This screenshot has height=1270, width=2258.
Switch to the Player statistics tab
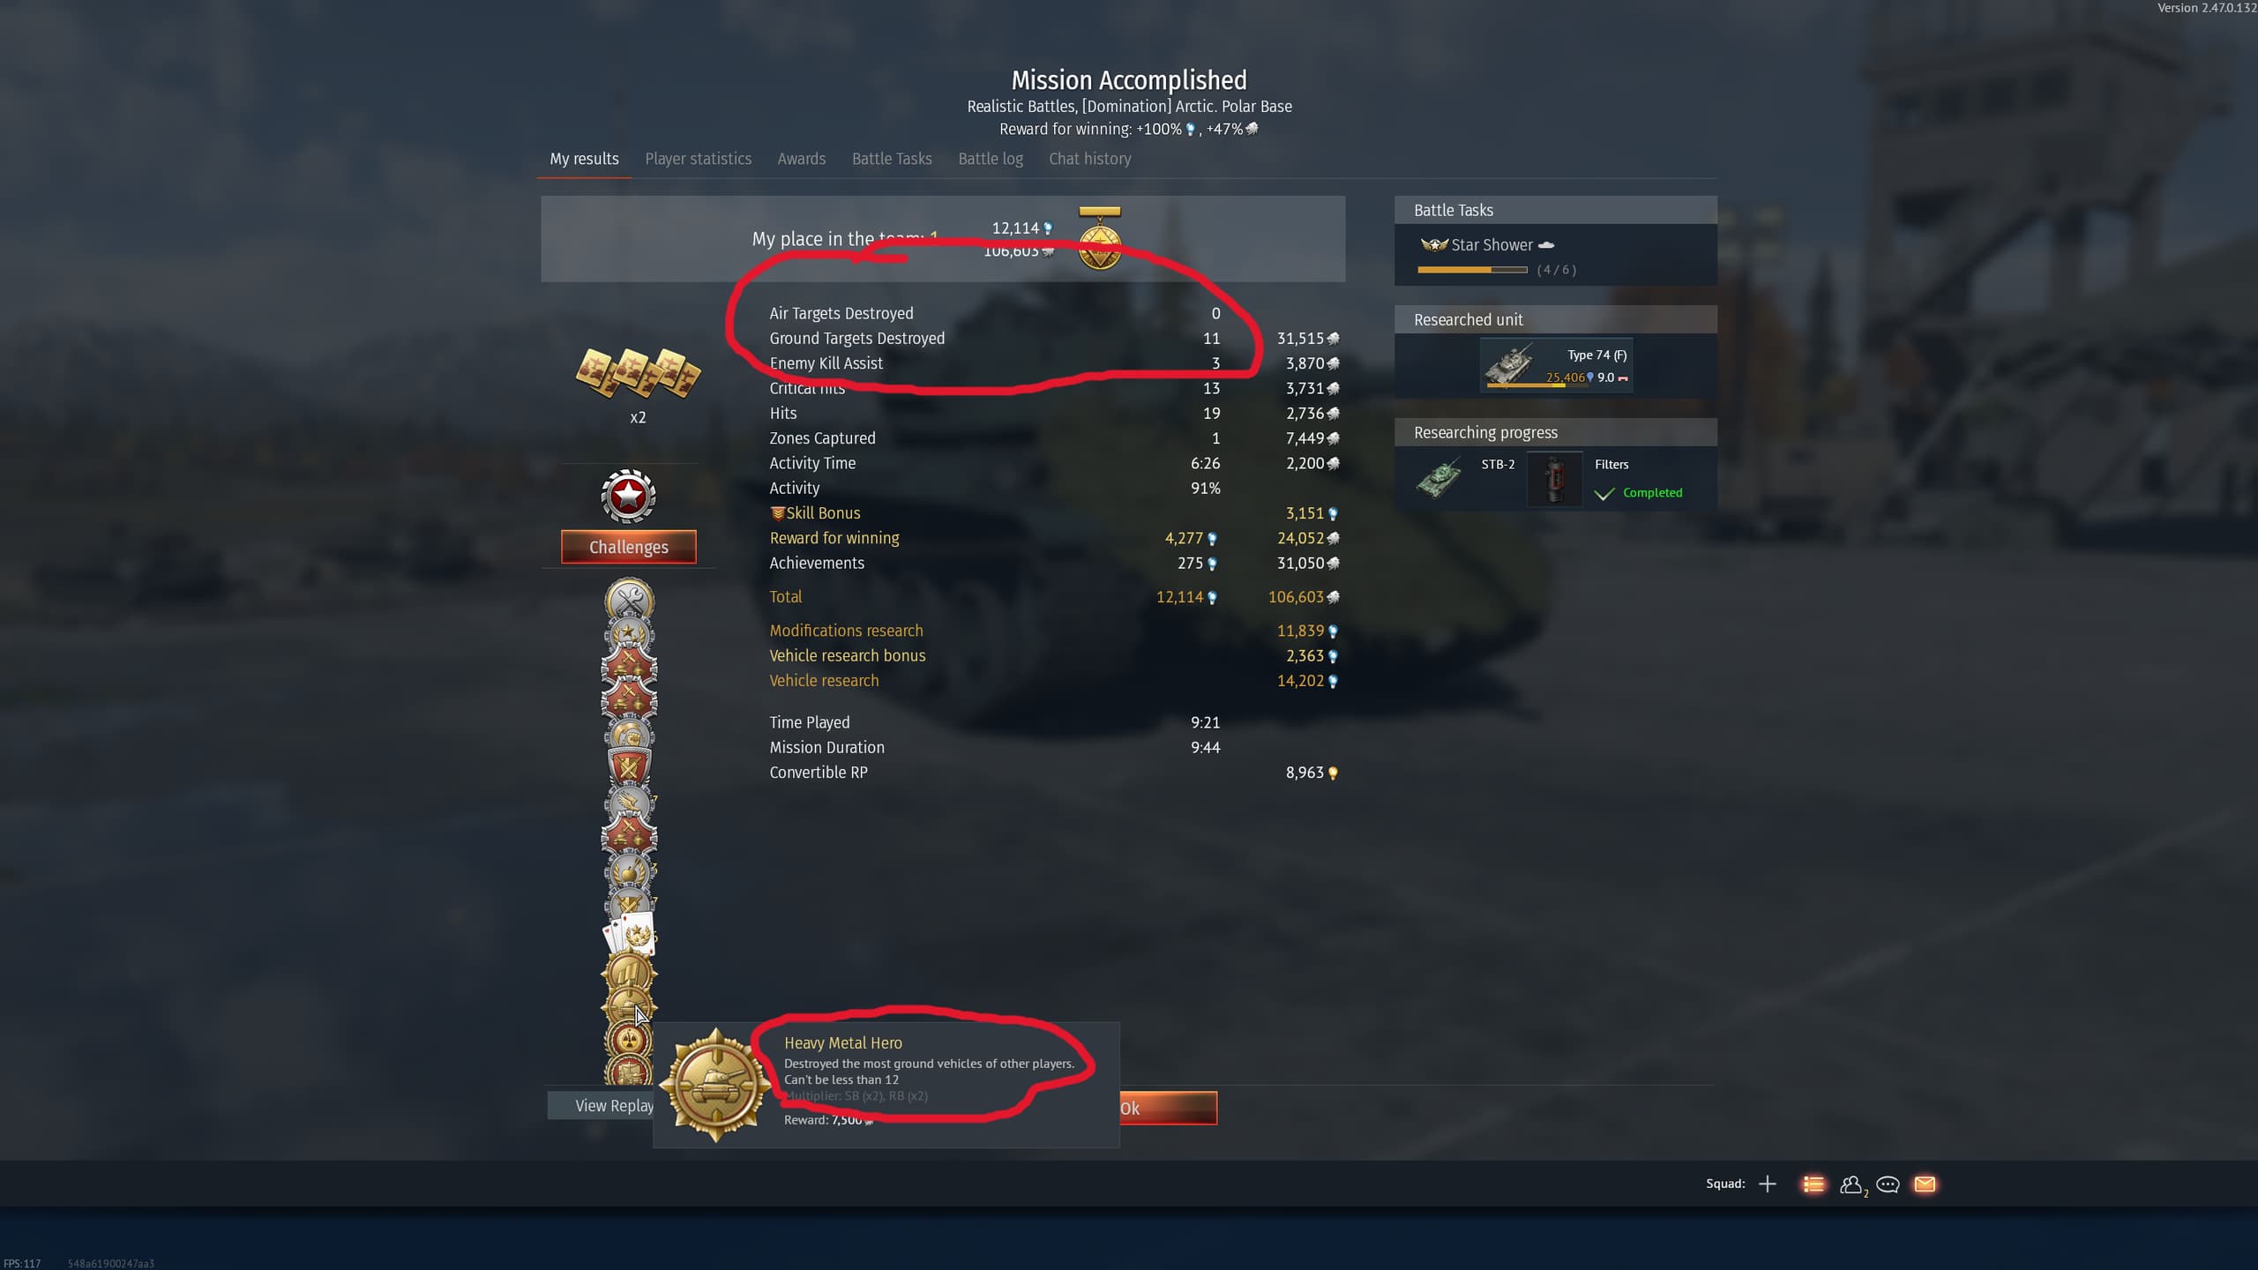(698, 159)
